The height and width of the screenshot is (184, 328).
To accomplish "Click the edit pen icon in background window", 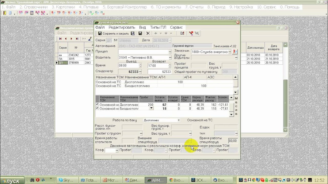I will point(90,39).
